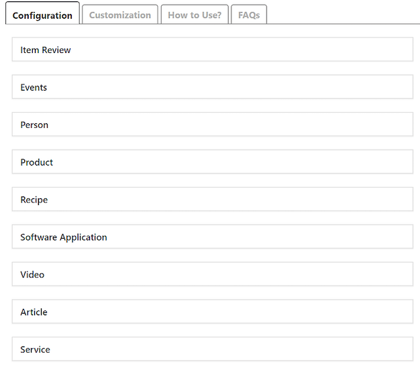
Task: Expand the Video section
Action: [213, 274]
